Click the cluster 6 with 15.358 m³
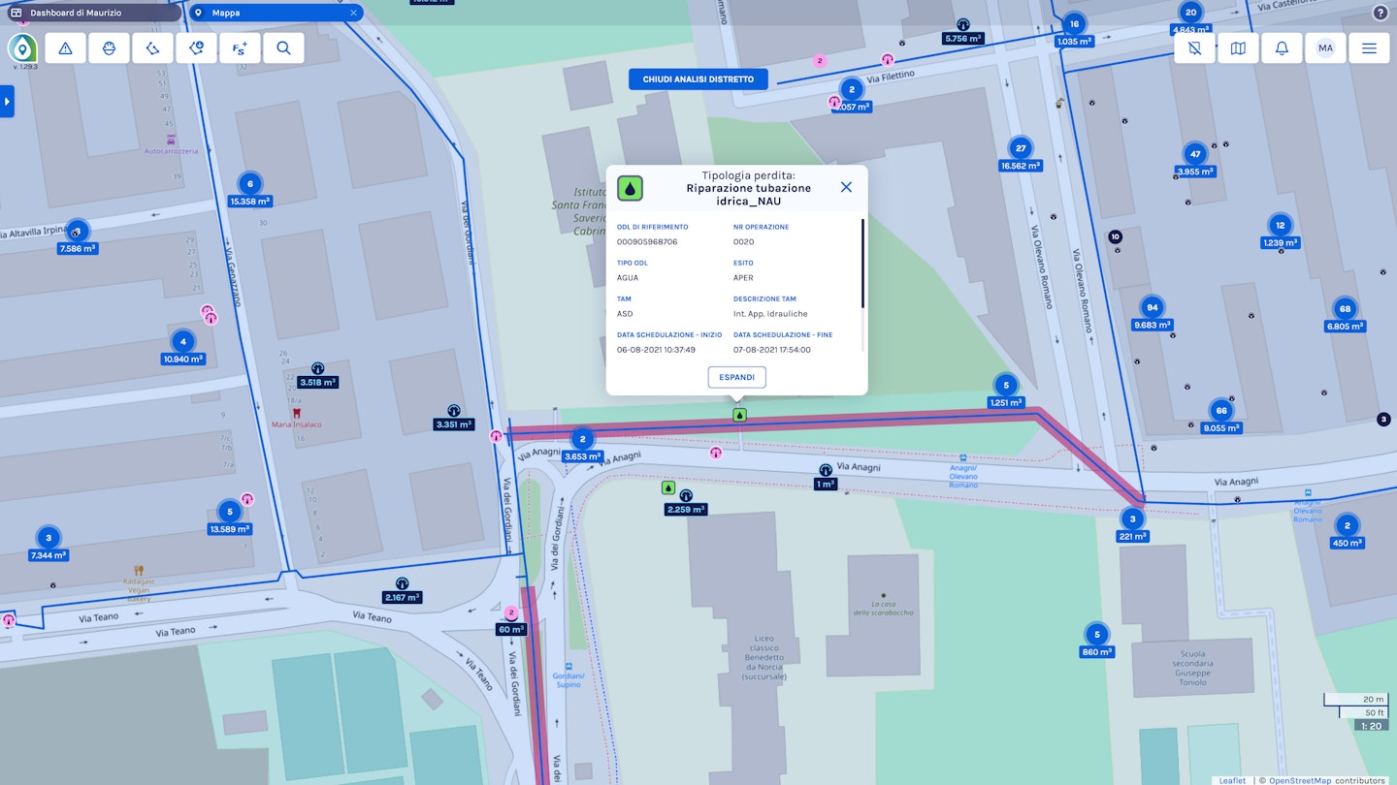Image resolution: width=1397 pixels, height=785 pixels. (x=250, y=184)
